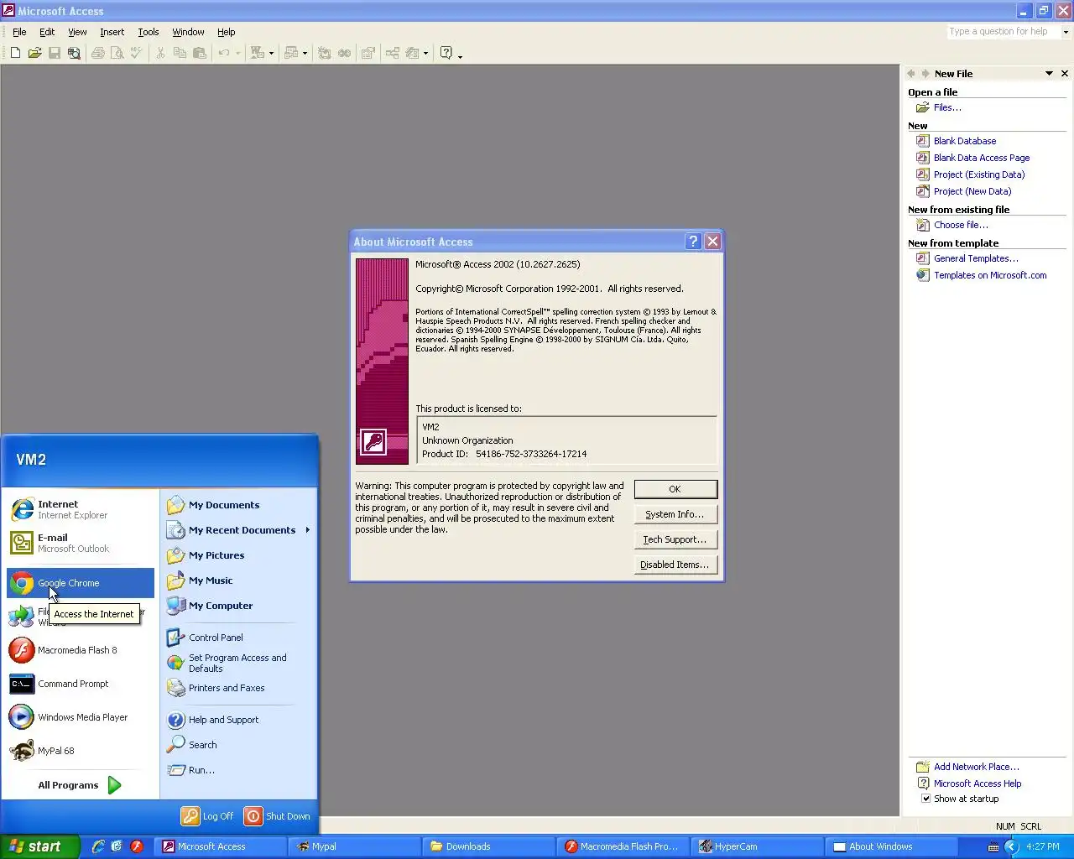Viewport: 1074px width, 859px height.
Task: Expand the New Object dropdown arrow
Action: [x=425, y=53]
